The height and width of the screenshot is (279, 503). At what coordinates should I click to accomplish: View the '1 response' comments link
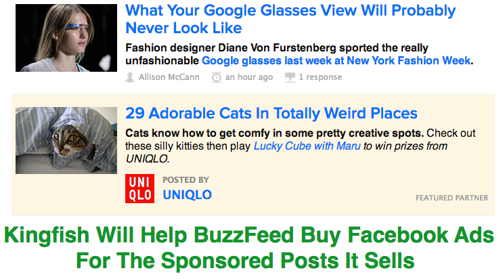pos(320,77)
